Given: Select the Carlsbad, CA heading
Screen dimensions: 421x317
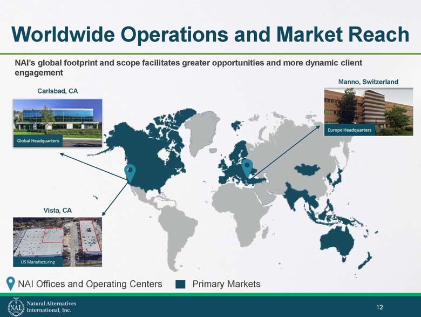Looking at the screenshot, I should [x=57, y=91].
